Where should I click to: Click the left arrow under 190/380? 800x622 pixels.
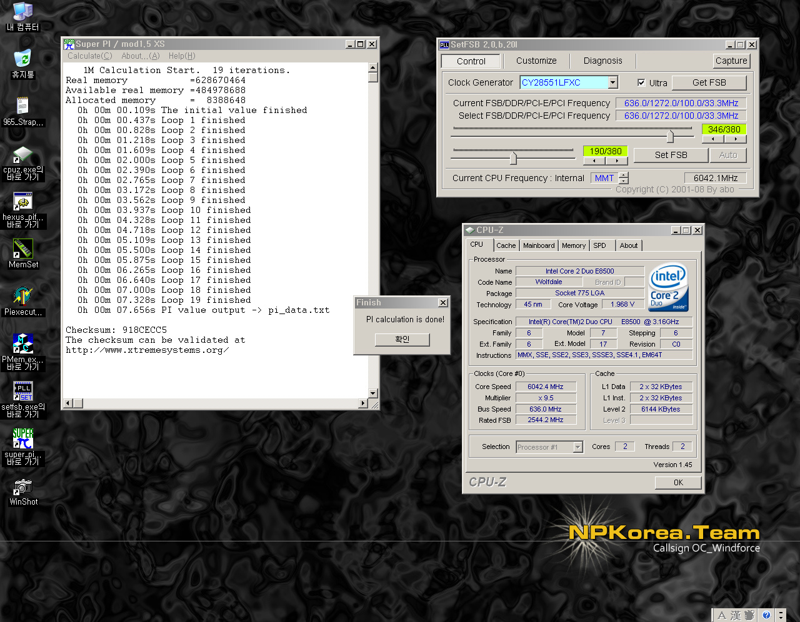pos(594,160)
